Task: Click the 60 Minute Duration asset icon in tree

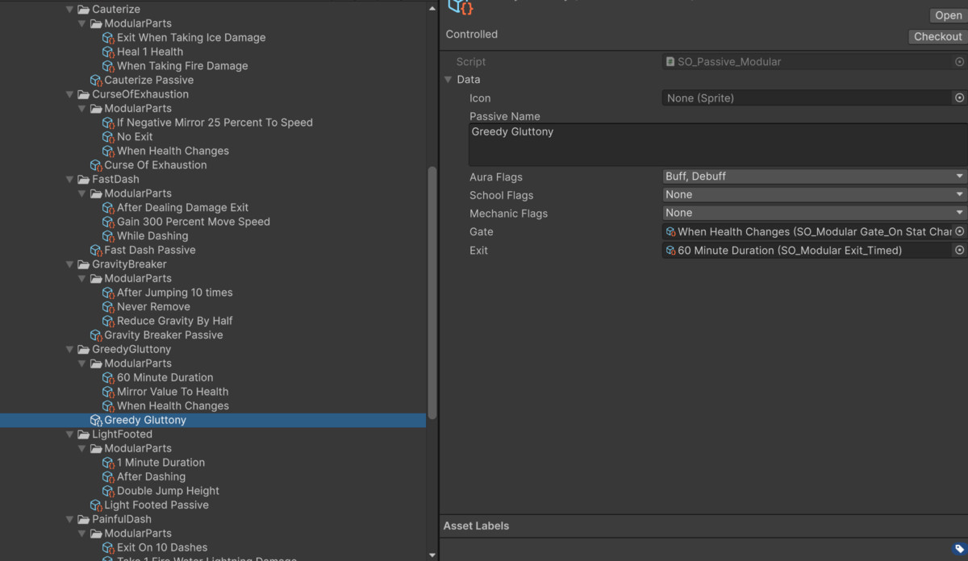Action: coord(108,378)
